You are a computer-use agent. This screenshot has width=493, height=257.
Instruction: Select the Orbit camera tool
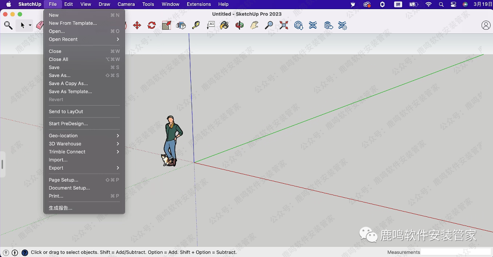point(240,26)
